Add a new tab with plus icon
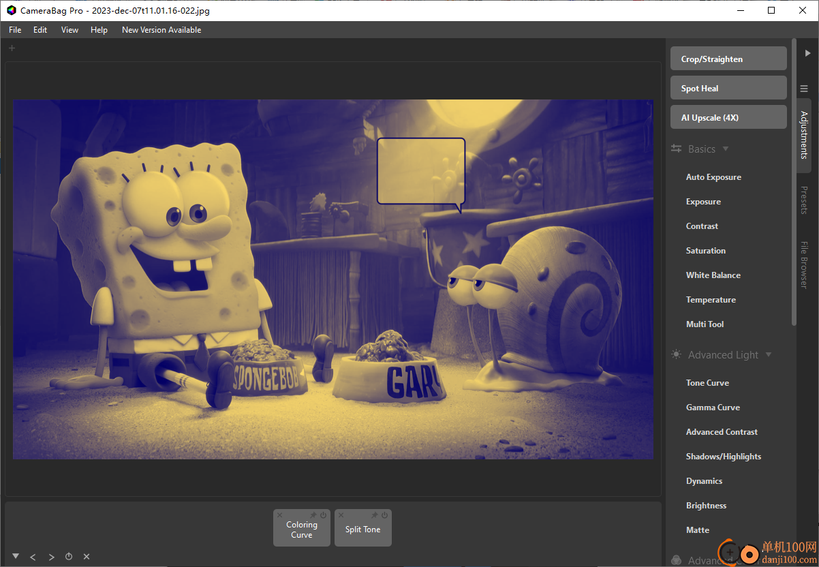The image size is (819, 567). (x=12, y=48)
